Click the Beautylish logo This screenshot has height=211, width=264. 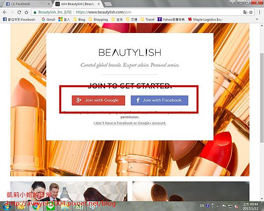130,52
